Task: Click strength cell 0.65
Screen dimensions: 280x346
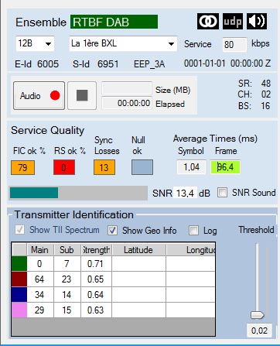Action: click(x=96, y=279)
